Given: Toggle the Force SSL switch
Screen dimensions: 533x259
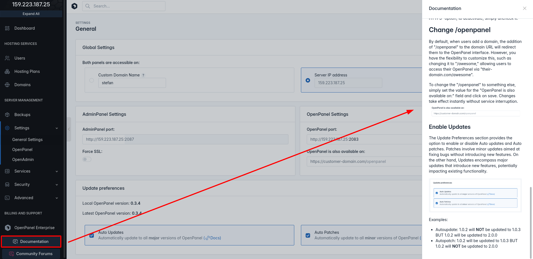Looking at the screenshot, I should coord(87,159).
